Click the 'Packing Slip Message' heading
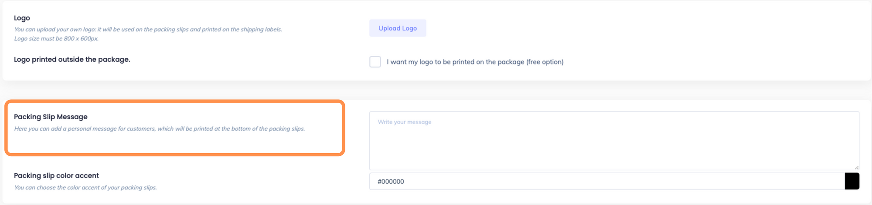 click(51, 117)
